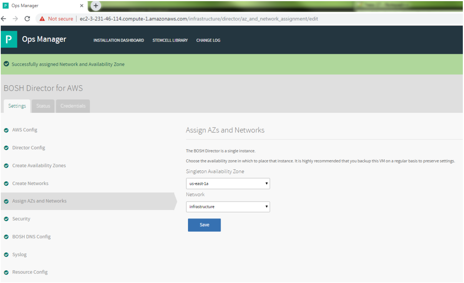Switch to the Credentials tab
The width and height of the screenshot is (464, 283).
point(73,106)
